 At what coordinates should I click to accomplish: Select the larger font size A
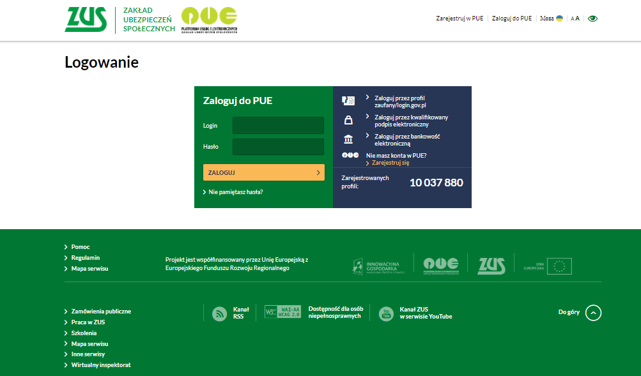click(577, 19)
